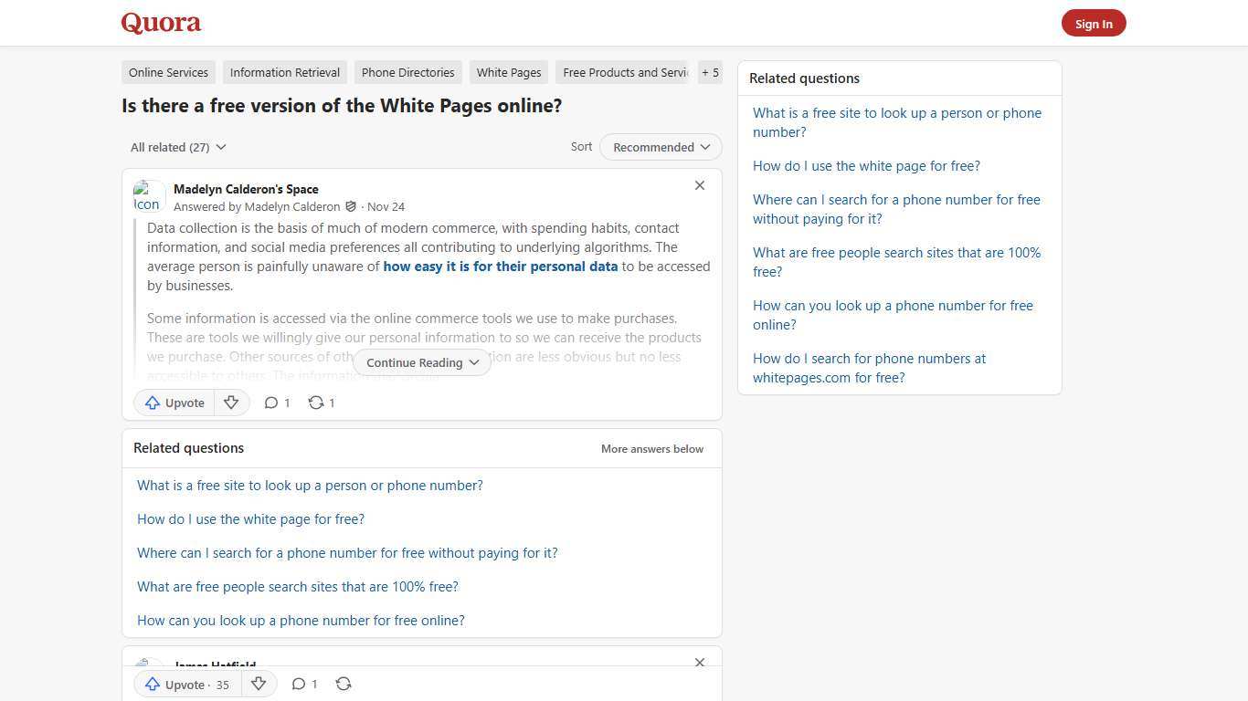Downvote Madelyn Calderon's answer
This screenshot has height=701, width=1248.
pos(231,403)
